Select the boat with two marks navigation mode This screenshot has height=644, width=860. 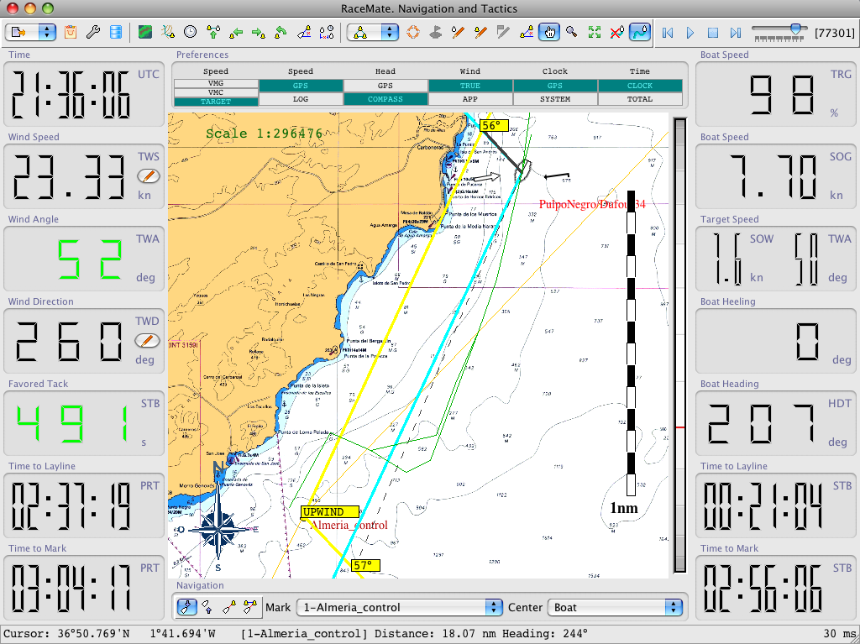tap(250, 607)
